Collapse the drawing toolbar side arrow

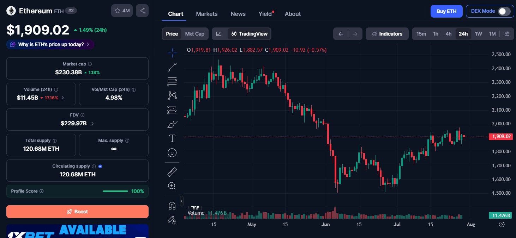[182, 201]
